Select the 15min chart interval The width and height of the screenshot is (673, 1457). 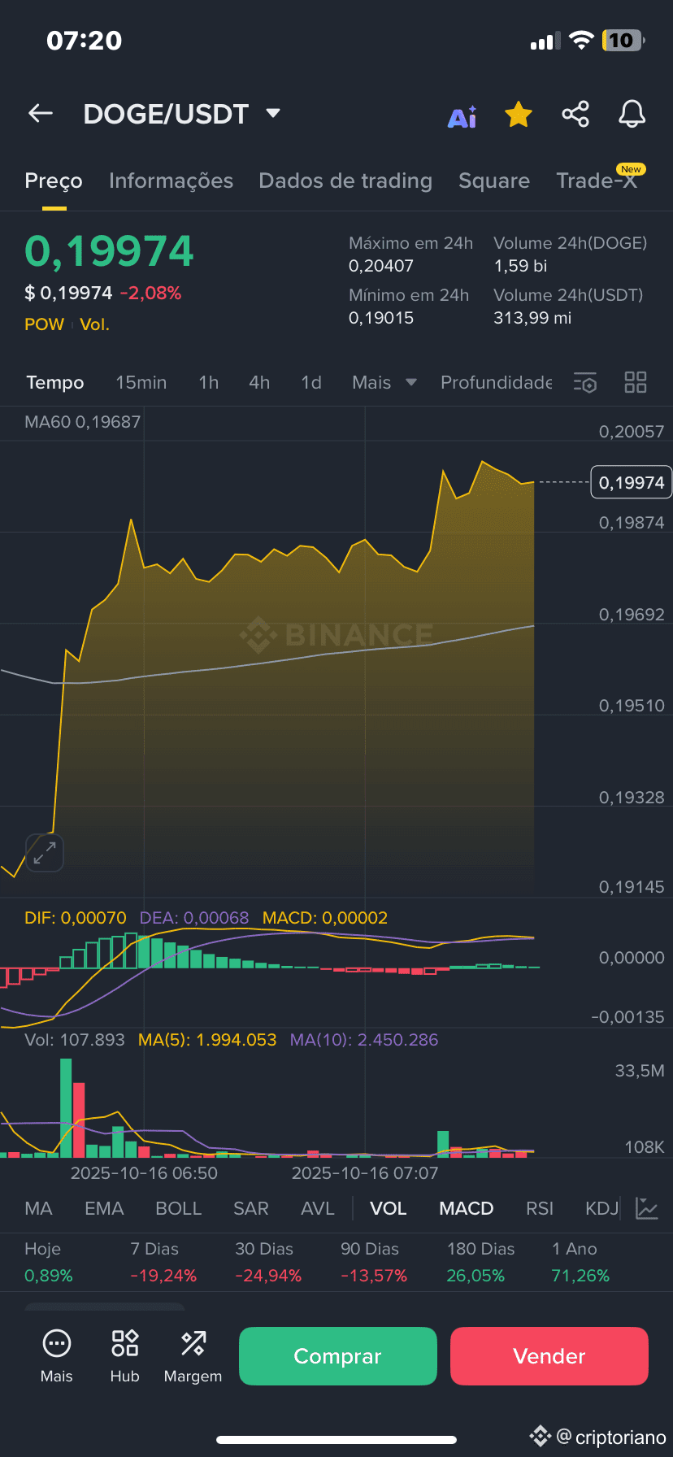141,382
